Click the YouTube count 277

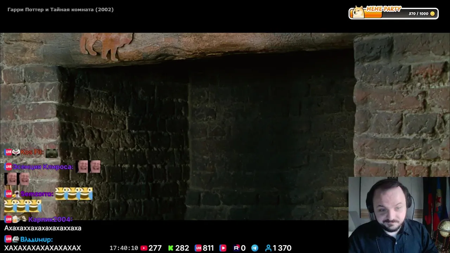155,248
